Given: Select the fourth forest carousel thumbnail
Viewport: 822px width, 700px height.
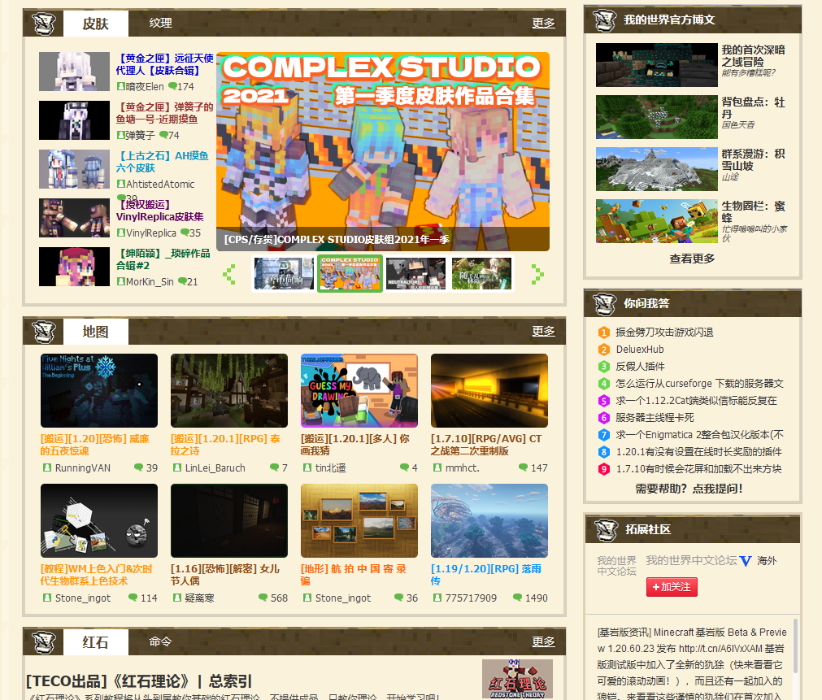Looking at the screenshot, I should coord(481,273).
